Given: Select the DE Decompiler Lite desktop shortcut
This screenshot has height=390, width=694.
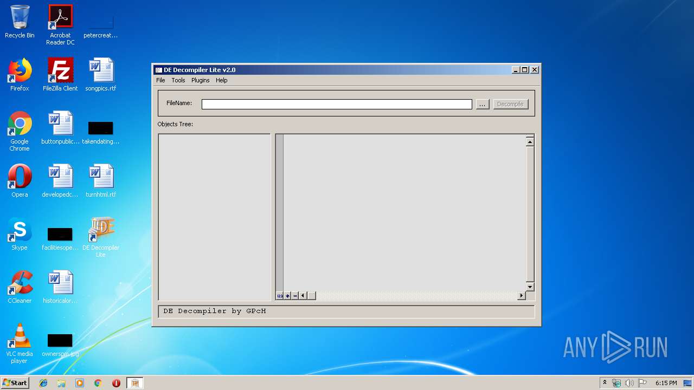Looking at the screenshot, I should 101,237.
